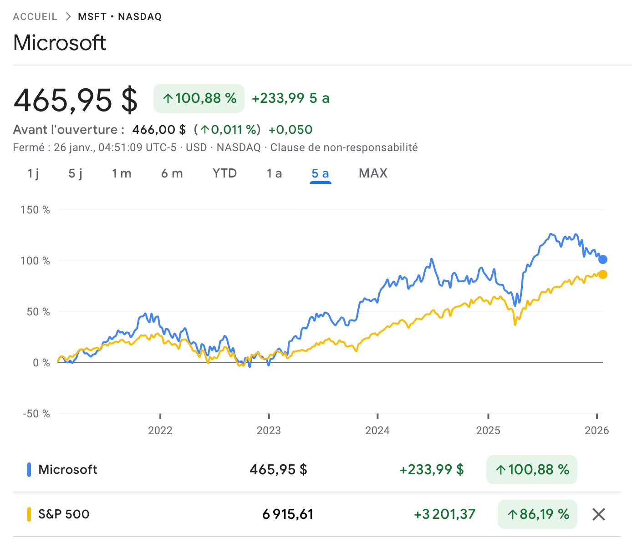
Task: Click the yellow S&P 500 endpoint dot
Action: (602, 274)
